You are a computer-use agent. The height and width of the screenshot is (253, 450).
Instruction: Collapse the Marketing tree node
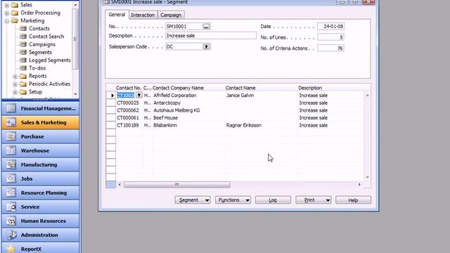(7, 21)
